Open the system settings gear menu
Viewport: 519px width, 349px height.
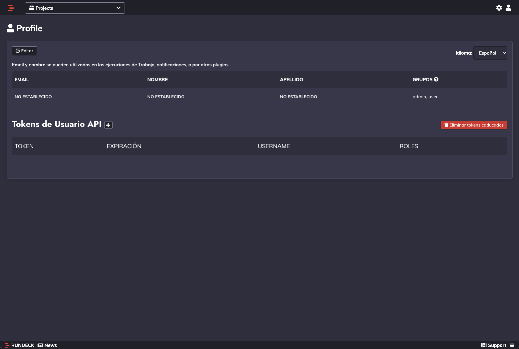tap(499, 8)
